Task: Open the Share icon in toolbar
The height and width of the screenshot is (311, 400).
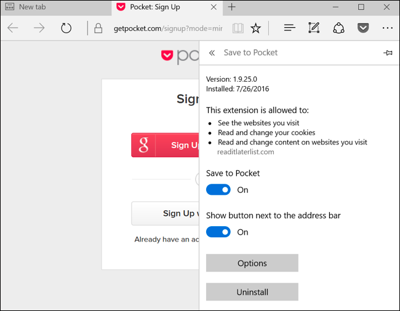Action: 338,28
